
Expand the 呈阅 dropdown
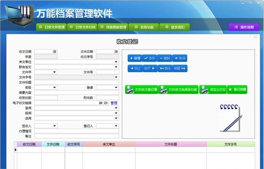tap(116, 108)
